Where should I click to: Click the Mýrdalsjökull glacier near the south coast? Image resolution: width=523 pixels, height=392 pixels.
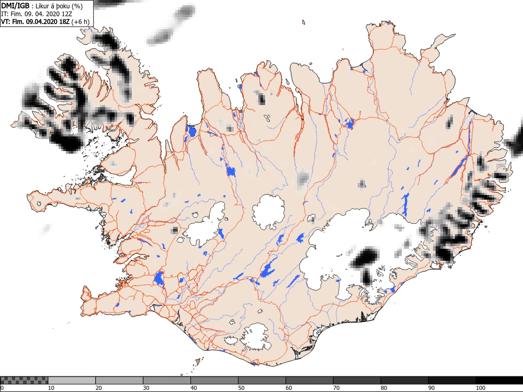coord(256,337)
